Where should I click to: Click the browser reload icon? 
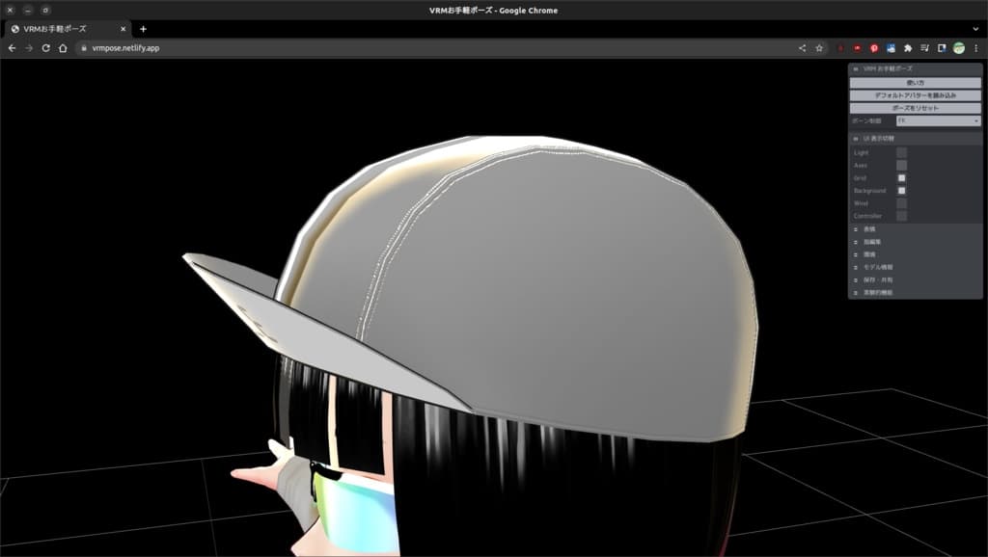click(x=45, y=47)
